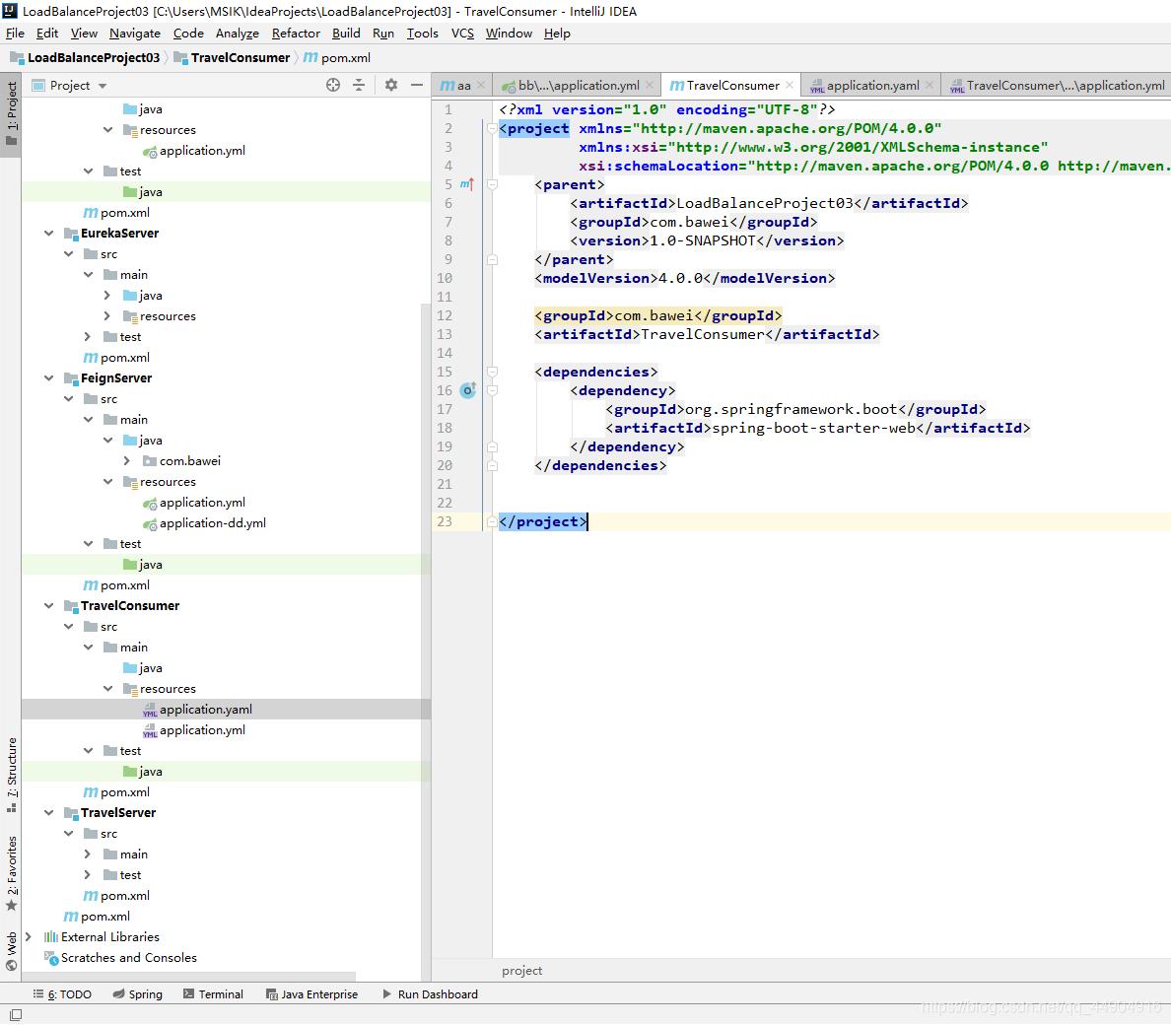Open tool windows quick access icon
The height and width of the screenshot is (1025, 1171).
pyautogui.click(x=15, y=1014)
